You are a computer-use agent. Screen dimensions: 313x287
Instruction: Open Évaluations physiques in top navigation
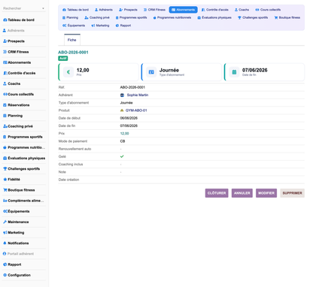(214, 17)
